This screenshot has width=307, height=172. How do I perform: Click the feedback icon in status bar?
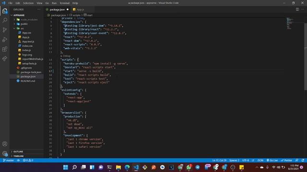tap(297, 161)
